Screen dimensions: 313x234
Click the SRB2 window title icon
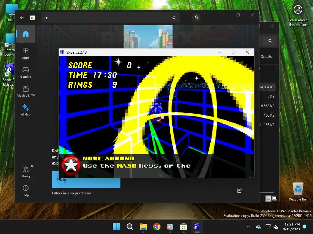point(62,52)
